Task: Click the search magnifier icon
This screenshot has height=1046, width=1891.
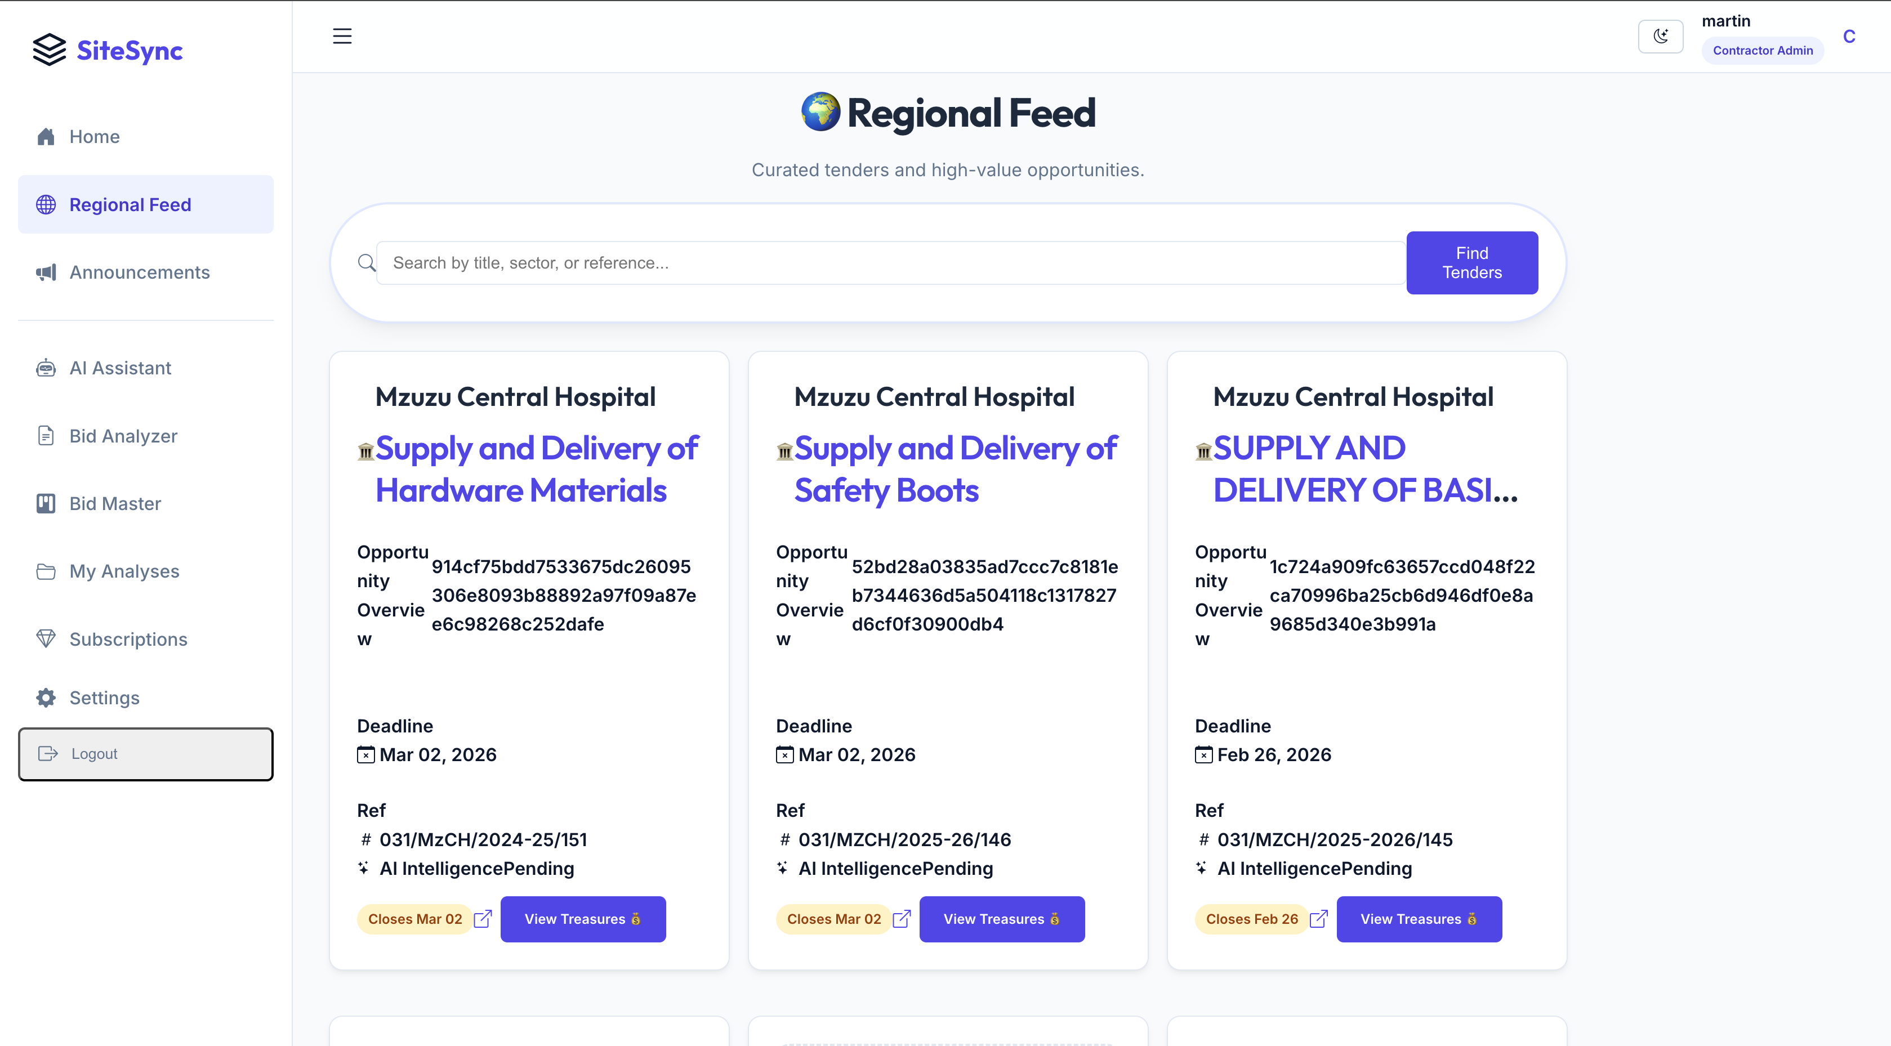Action: (366, 263)
